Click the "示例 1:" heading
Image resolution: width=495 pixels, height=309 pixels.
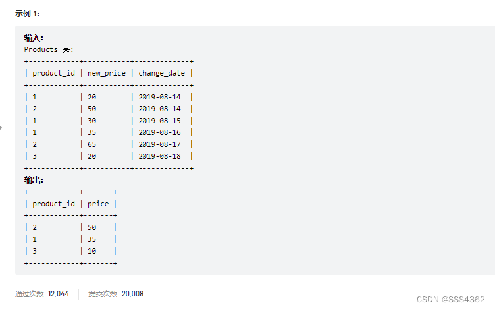pyautogui.click(x=27, y=13)
